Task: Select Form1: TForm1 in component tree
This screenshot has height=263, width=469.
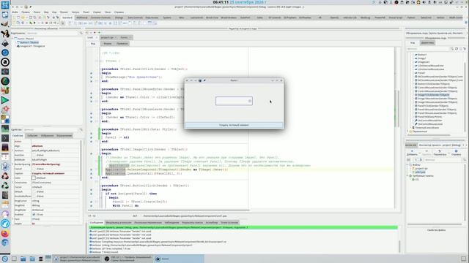Action: pyautogui.click(x=24, y=39)
